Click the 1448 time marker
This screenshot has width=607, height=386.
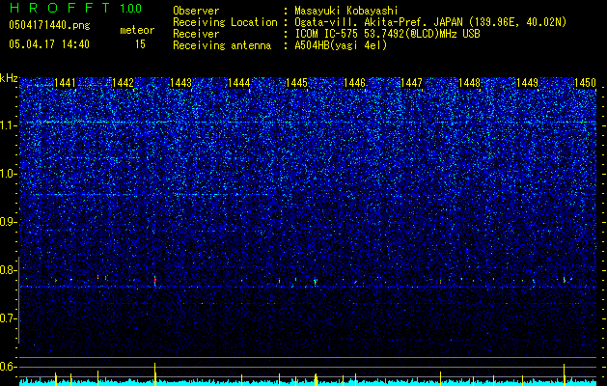point(470,83)
